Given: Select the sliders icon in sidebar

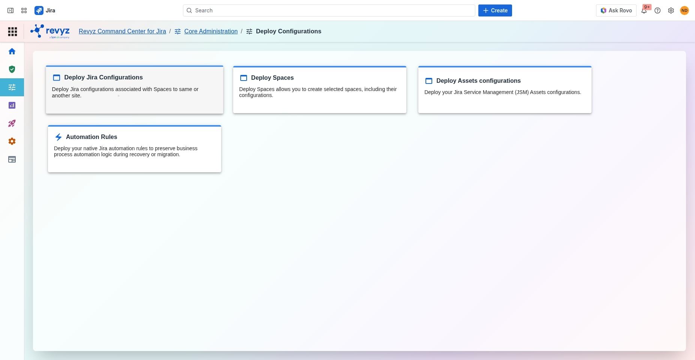Looking at the screenshot, I should point(12,87).
